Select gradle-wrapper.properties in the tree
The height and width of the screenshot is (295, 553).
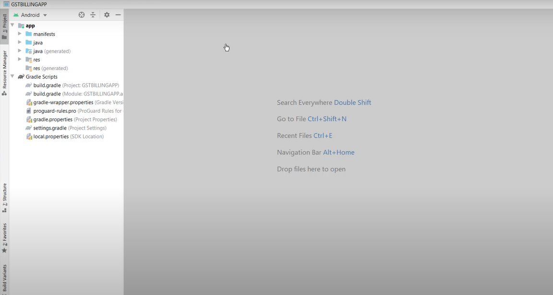pos(63,102)
